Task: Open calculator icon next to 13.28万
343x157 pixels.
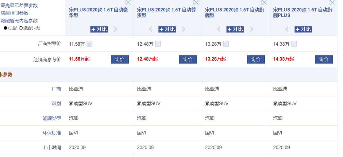Action: pos(226,44)
